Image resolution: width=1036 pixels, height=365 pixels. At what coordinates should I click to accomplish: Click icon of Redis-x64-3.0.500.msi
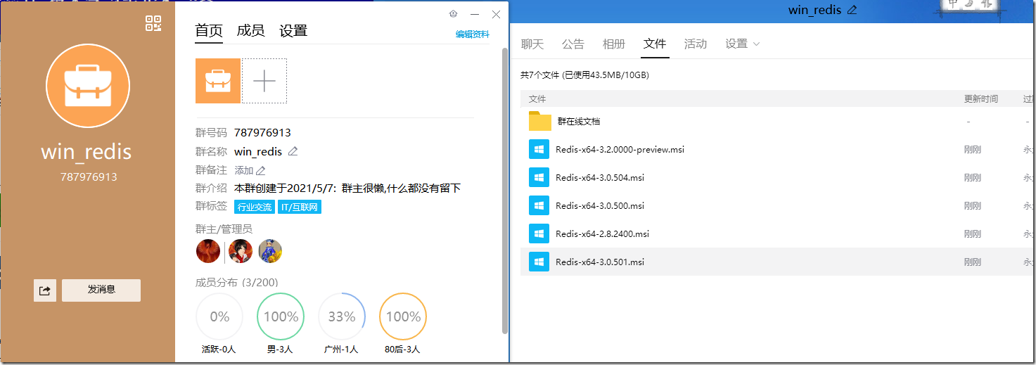tap(539, 206)
